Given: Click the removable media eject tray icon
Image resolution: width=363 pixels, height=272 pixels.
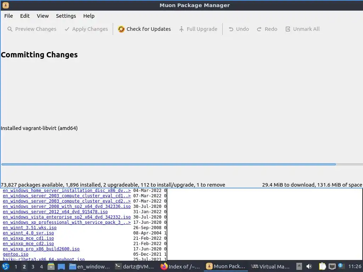Looking at the screenshot, I should coord(299,266).
